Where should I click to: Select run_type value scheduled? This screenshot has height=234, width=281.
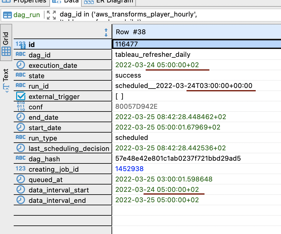[x=132, y=137]
